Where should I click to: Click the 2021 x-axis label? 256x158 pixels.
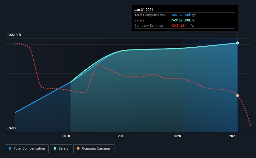233,136
